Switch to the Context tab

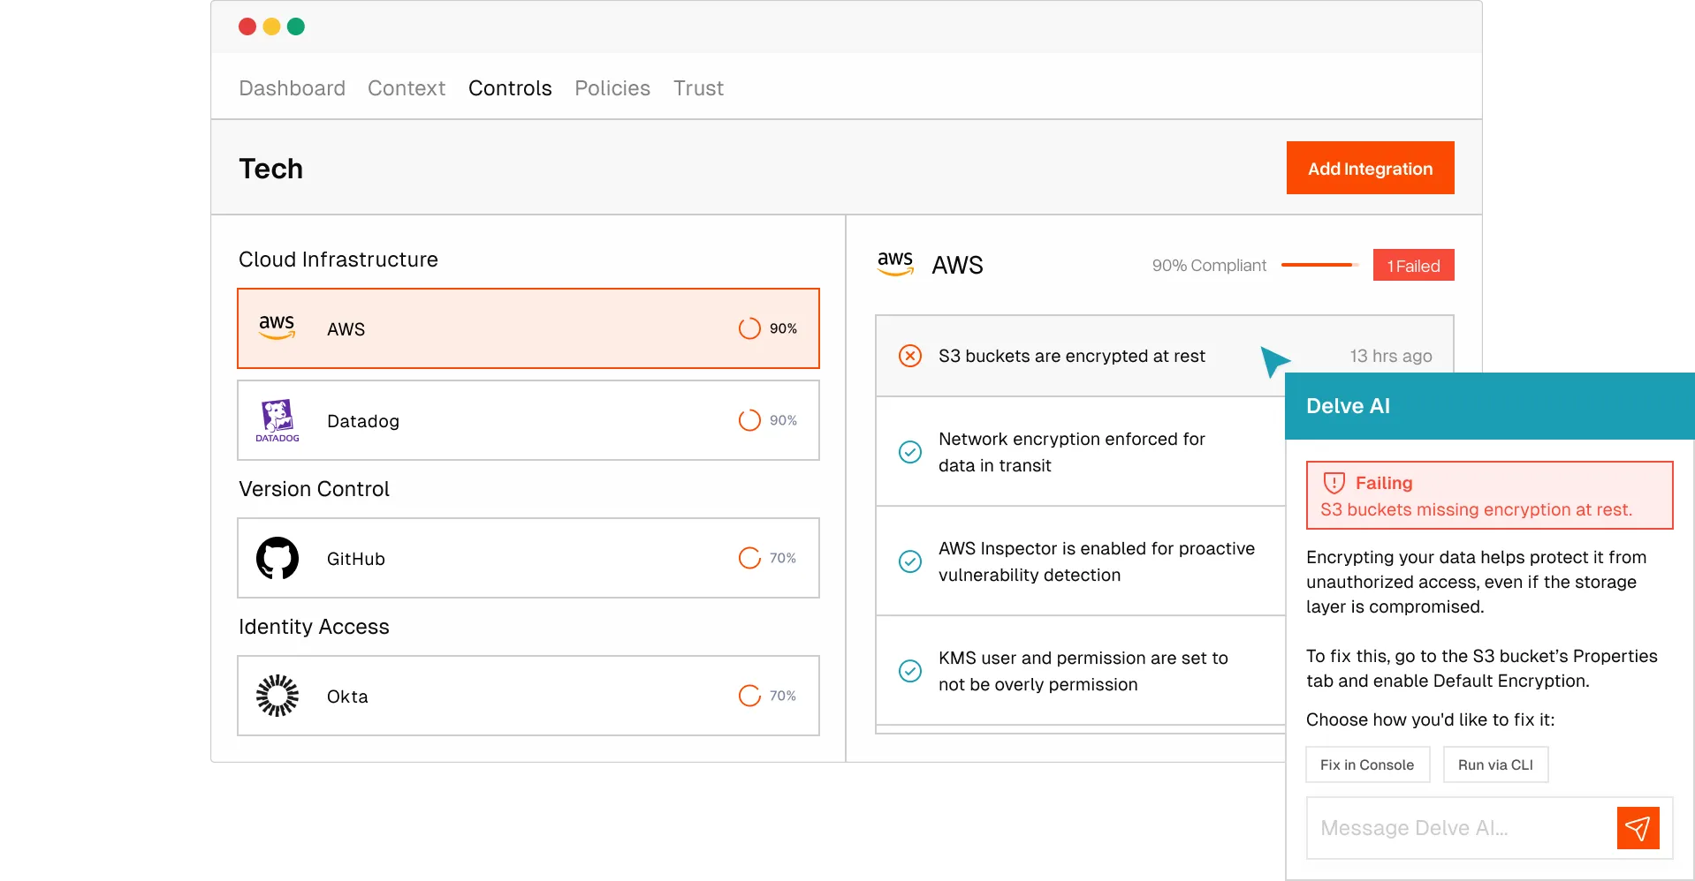(407, 88)
